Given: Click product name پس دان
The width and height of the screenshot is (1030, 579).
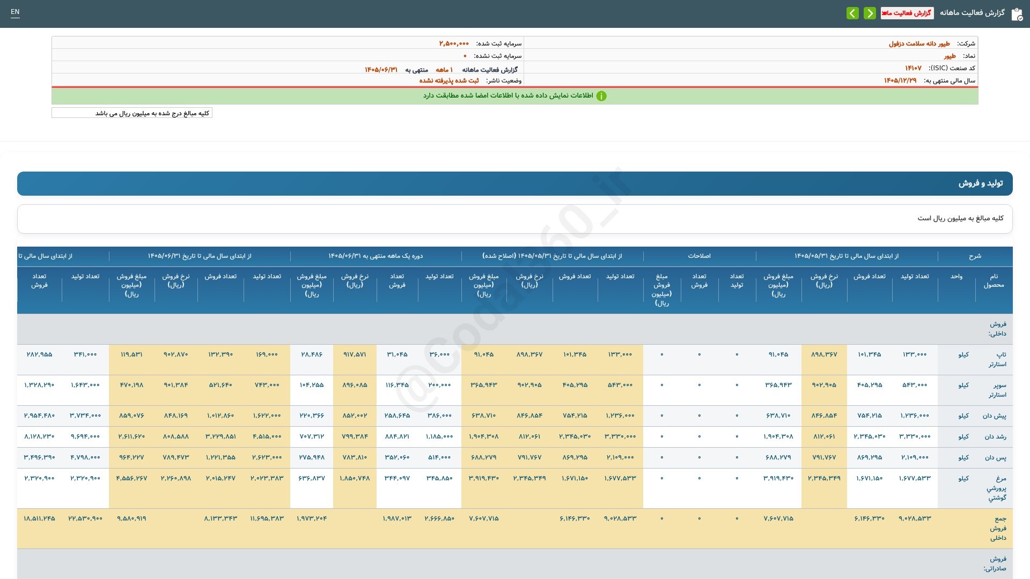Looking at the screenshot, I should tap(995, 458).
